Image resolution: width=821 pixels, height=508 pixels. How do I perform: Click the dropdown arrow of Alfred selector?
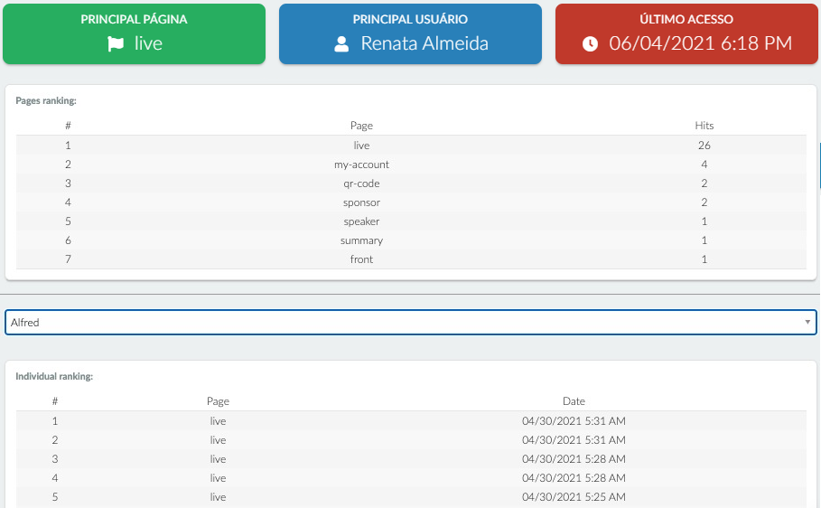[x=807, y=322]
